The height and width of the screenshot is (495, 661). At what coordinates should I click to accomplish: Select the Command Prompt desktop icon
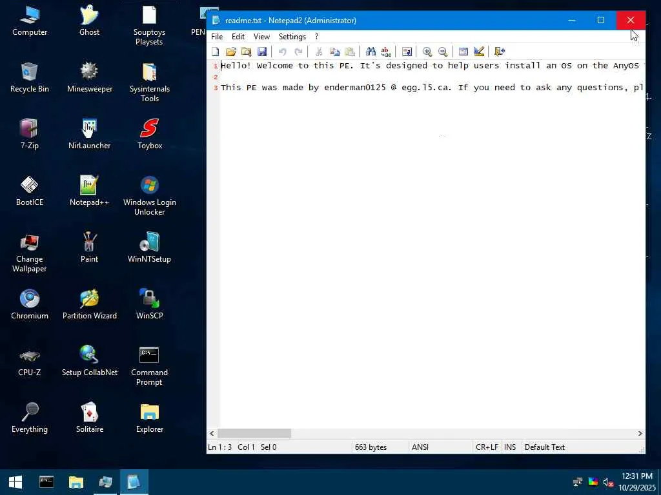click(x=149, y=367)
